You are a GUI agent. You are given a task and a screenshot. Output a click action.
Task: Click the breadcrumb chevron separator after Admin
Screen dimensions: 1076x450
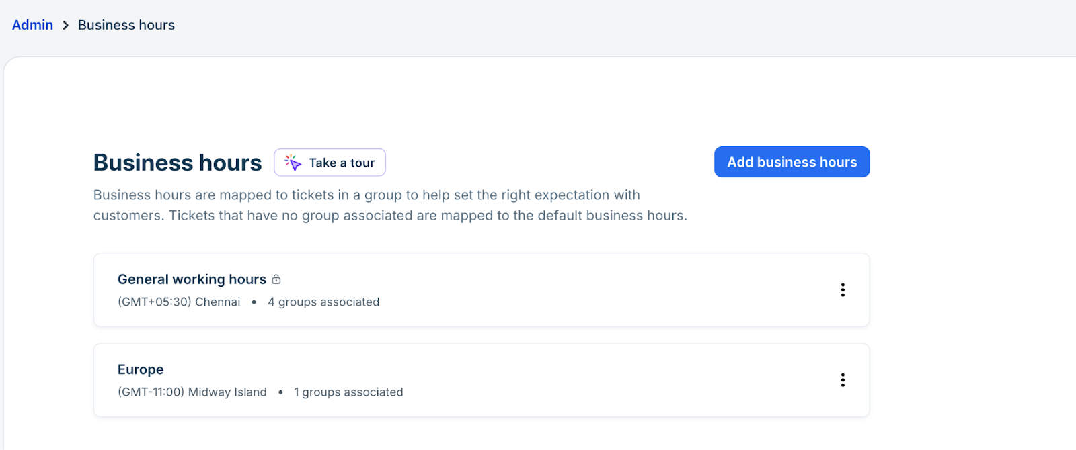pyautogui.click(x=65, y=26)
